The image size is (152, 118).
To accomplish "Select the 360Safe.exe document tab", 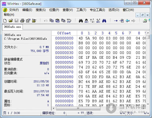I will (12, 27).
